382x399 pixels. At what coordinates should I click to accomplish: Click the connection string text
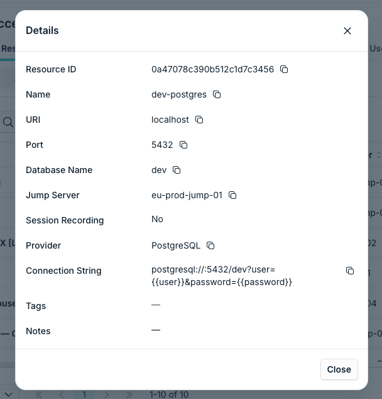click(x=222, y=276)
